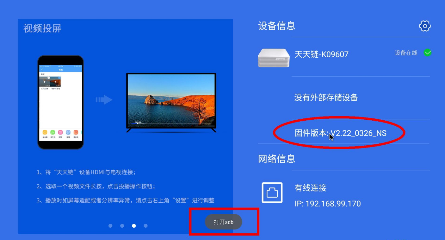Viewport: 445px width, 240px height.
Task: Click the green device online checkmark
Action: pos(428,53)
